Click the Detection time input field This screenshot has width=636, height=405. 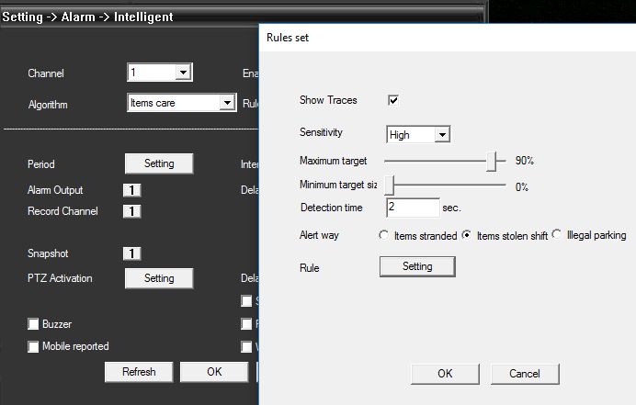[x=412, y=208]
